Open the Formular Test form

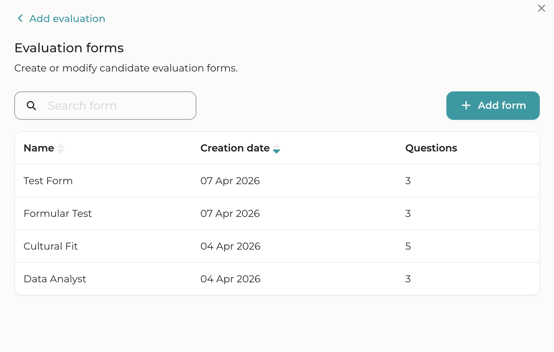point(58,213)
